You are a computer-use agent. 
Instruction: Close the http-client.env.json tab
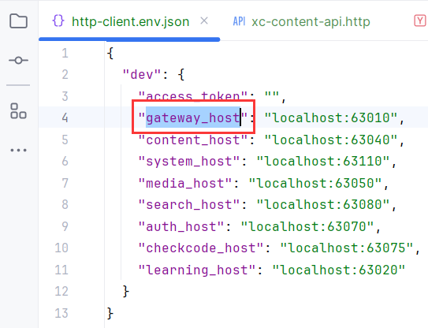(x=204, y=20)
